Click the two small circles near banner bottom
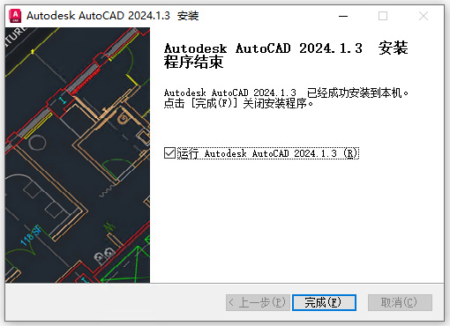The width and height of the screenshot is (450, 326). [104, 255]
